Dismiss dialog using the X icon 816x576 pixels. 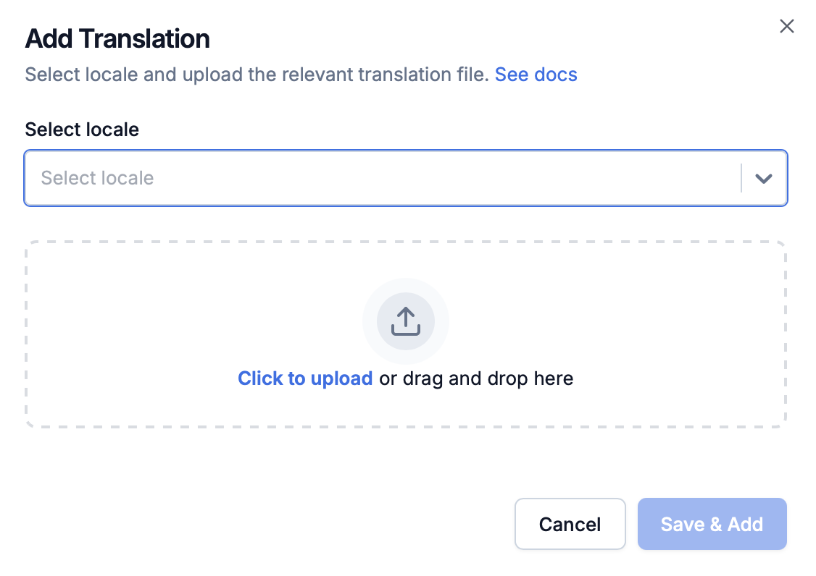coord(786,27)
